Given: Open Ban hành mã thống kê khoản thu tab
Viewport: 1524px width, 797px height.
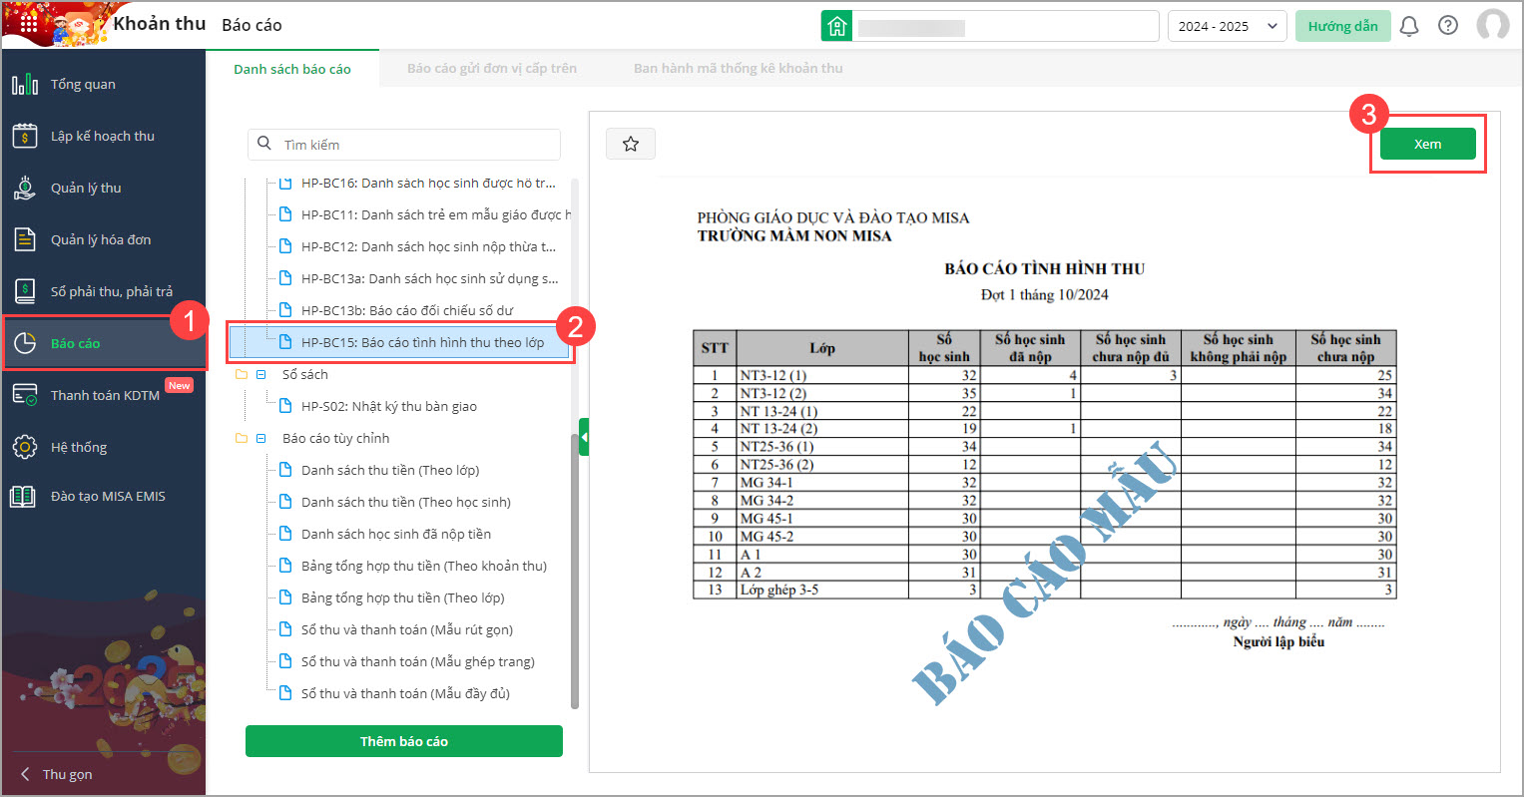Looking at the screenshot, I should [739, 69].
